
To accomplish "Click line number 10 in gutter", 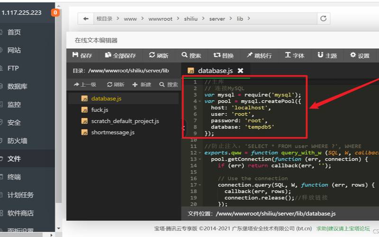I will [x=193, y=140].
